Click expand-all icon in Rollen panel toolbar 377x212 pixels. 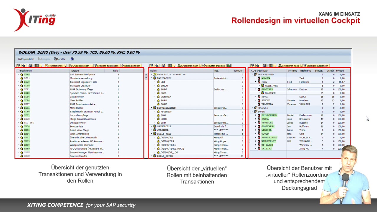point(152,66)
